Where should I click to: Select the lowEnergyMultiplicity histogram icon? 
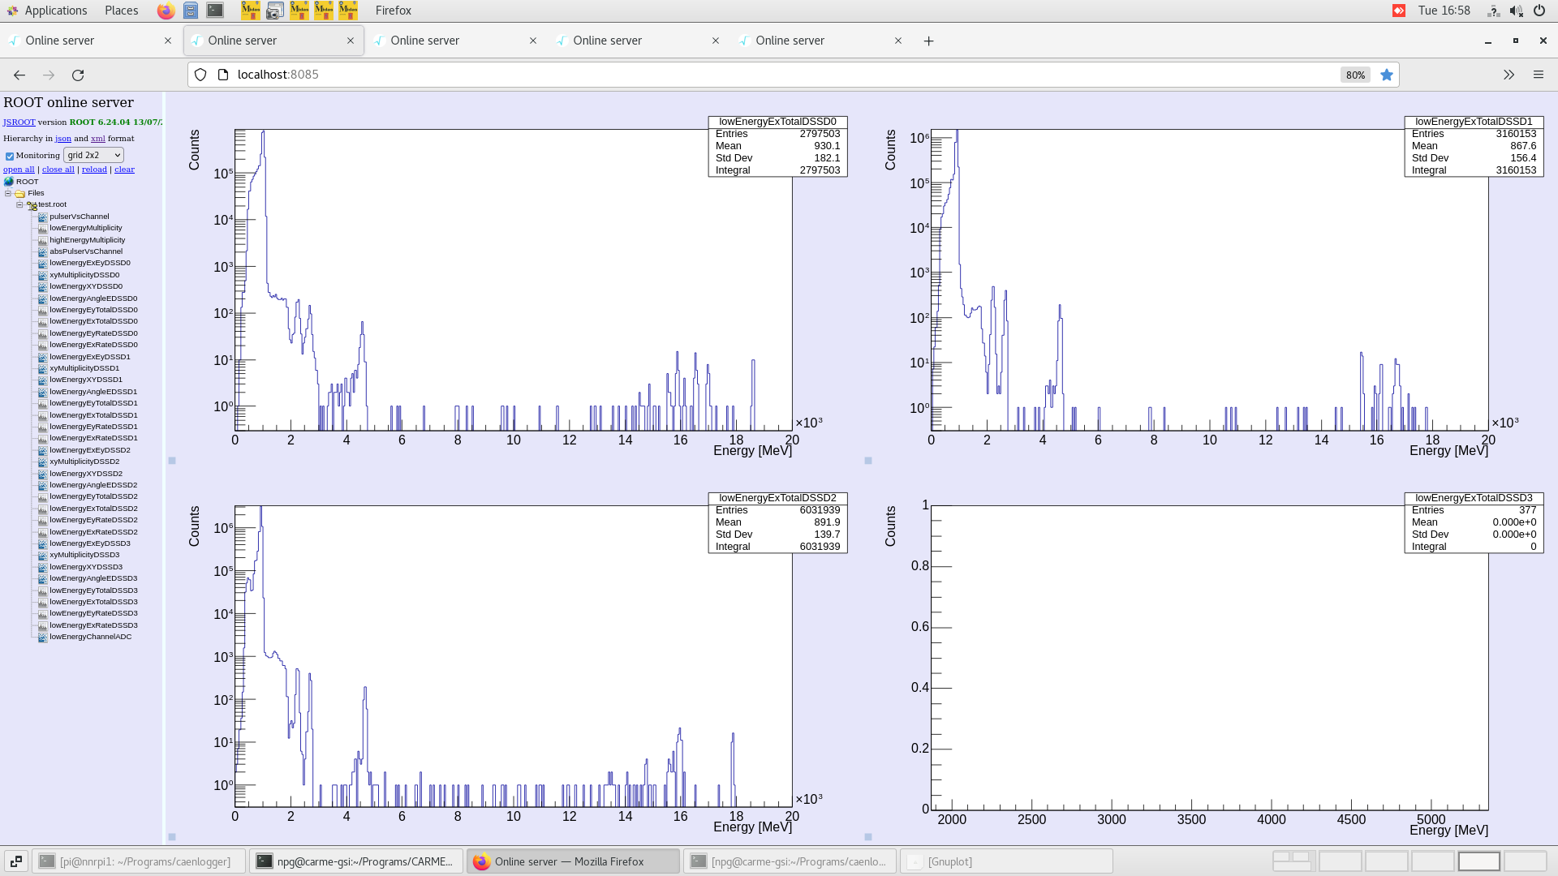41,228
